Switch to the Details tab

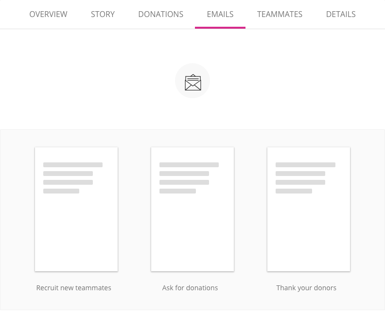341,14
